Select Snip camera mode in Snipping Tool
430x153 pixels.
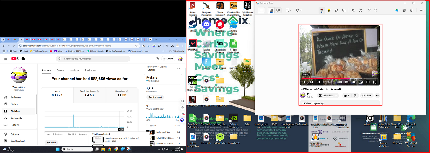click(271, 10)
